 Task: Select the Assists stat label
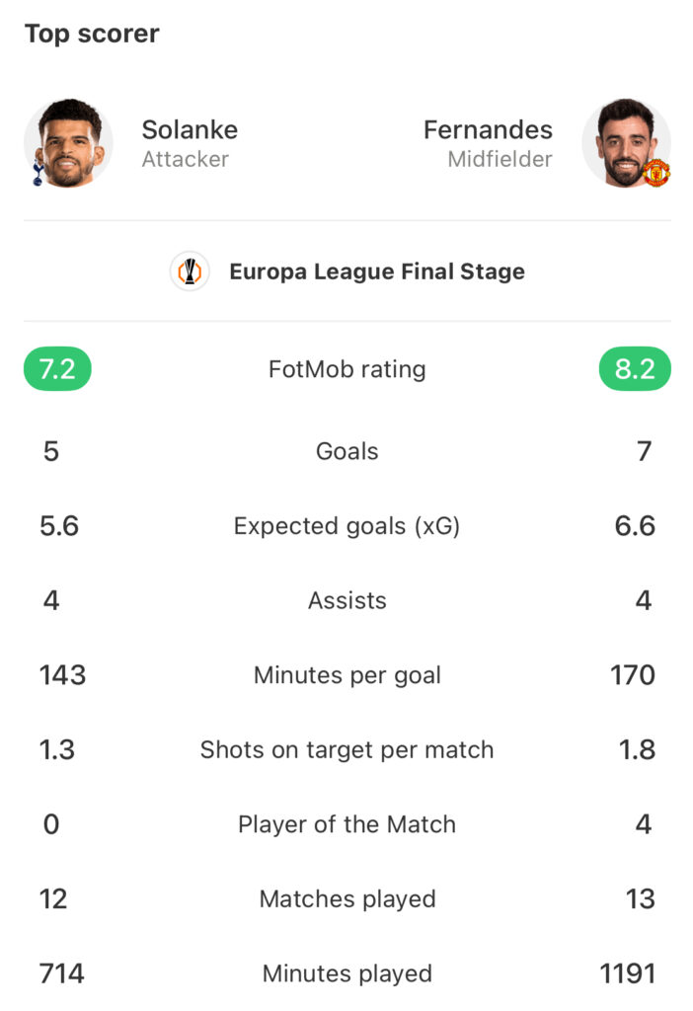(346, 600)
